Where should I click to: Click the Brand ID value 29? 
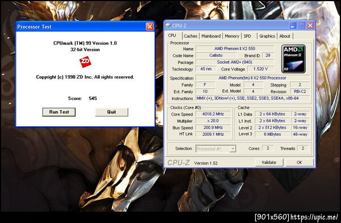(268, 55)
